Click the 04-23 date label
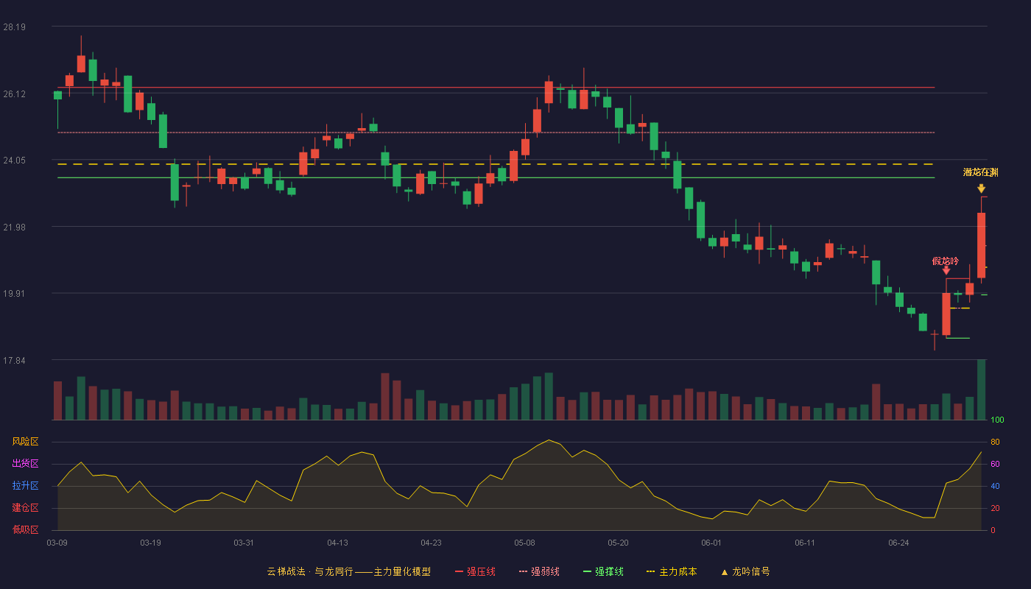This screenshot has height=589, width=1031. click(431, 543)
